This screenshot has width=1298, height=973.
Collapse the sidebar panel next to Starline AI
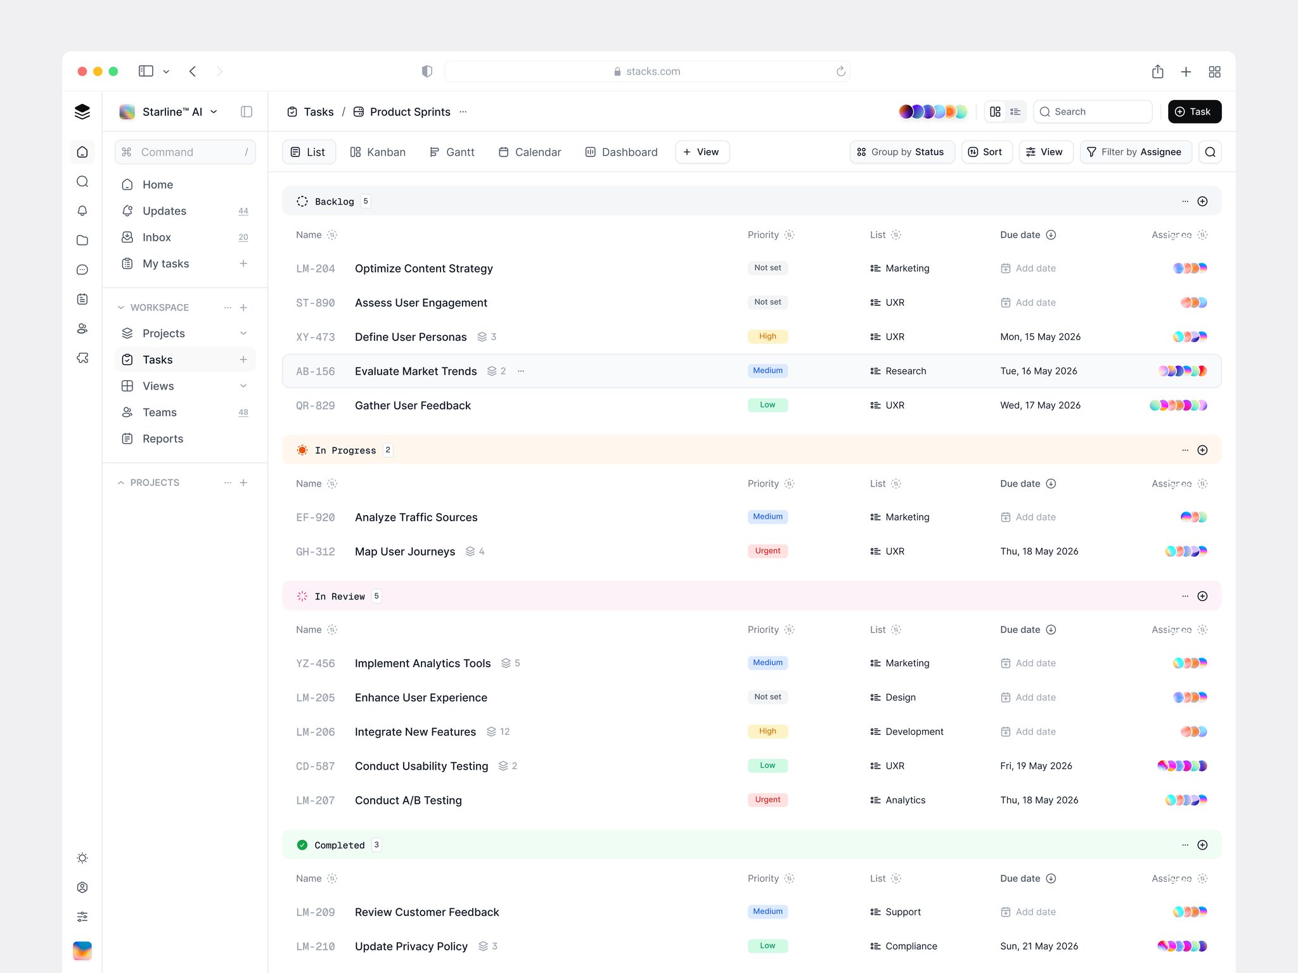tap(247, 111)
